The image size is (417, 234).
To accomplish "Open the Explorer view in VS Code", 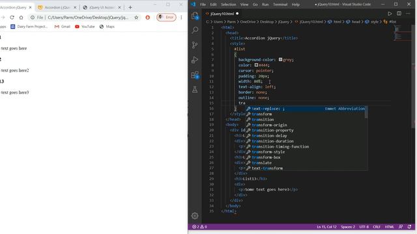I will pyautogui.click(x=195, y=16).
